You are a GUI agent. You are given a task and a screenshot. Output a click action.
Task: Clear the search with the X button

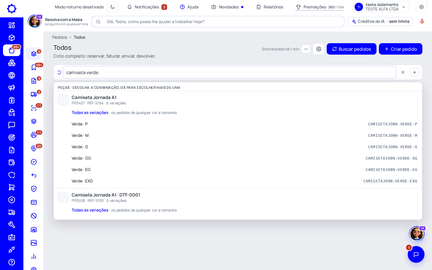click(x=403, y=72)
